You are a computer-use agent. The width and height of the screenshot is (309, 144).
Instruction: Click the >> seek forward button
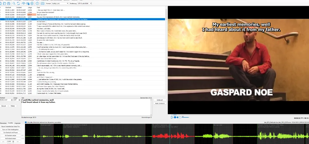pos(17,142)
